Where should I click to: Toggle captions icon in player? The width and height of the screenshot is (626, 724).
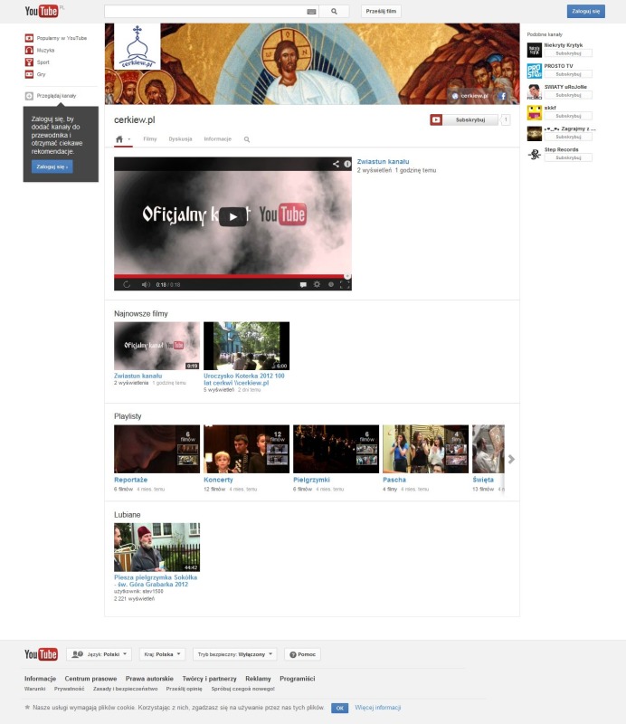point(303,284)
